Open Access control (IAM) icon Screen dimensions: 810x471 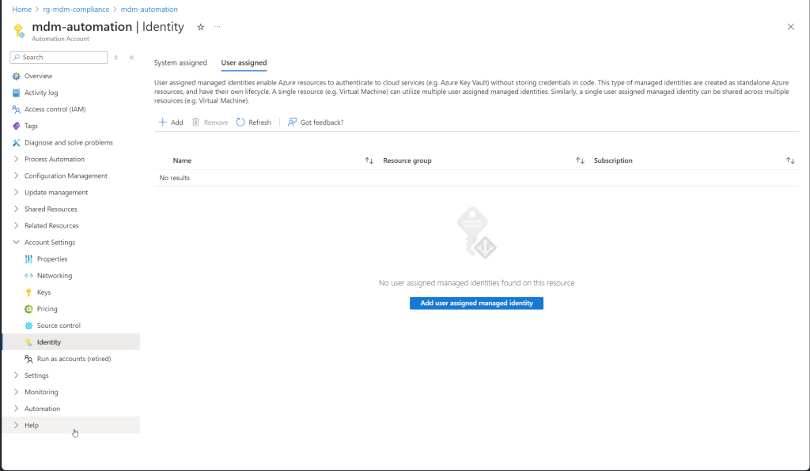tap(16, 109)
